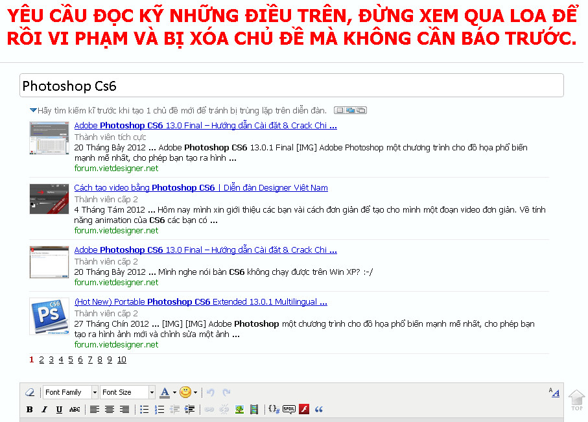This screenshot has height=422, width=588.
Task: Expand the text color arrow menu
Action: pos(174,392)
